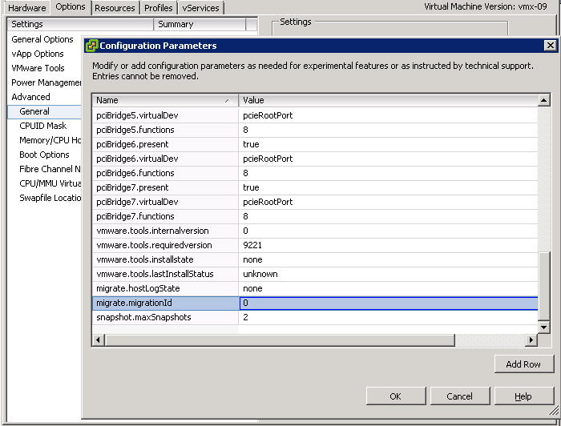
Task: Select the vmware.tools.requiredversion row name
Action: (x=154, y=245)
